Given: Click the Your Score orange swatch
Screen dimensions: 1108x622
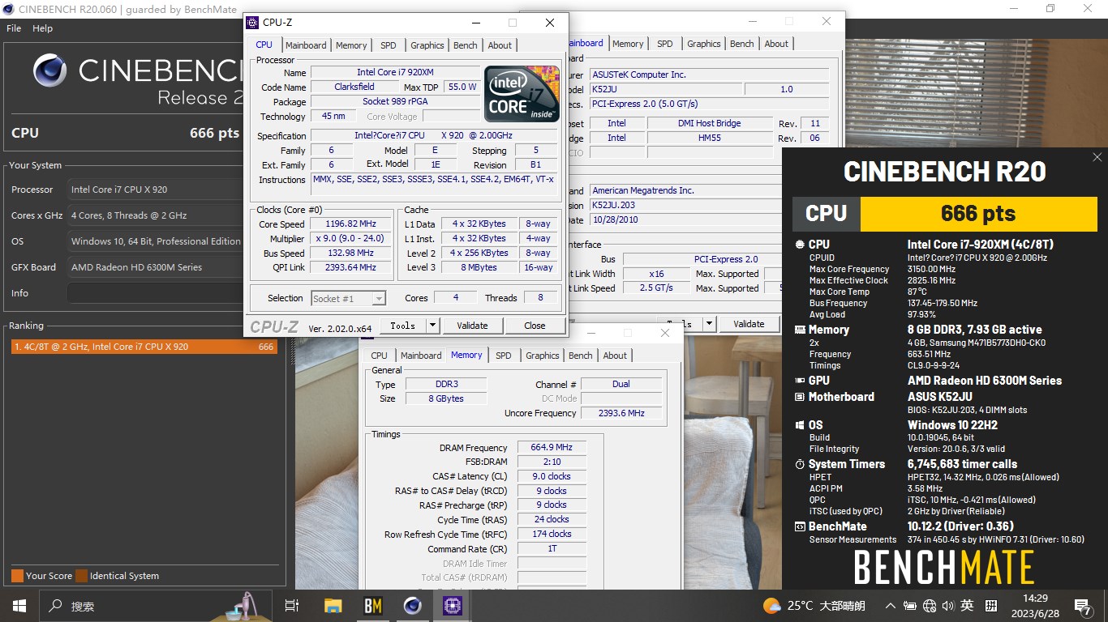Looking at the screenshot, I should tap(17, 576).
